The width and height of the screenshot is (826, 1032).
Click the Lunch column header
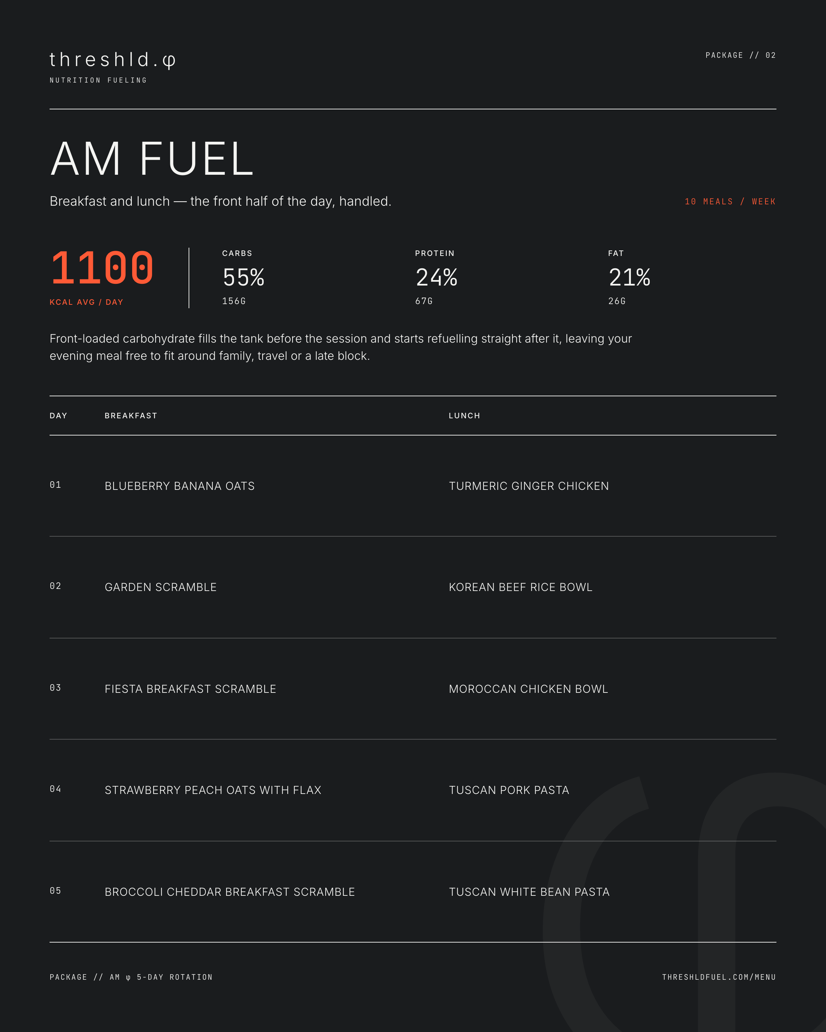tap(464, 416)
